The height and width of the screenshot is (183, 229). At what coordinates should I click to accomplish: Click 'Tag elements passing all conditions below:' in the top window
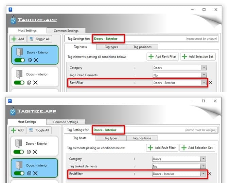tap(97, 57)
